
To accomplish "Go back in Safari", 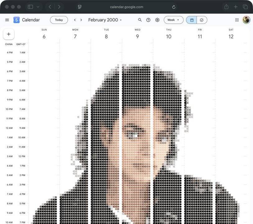I will click(x=50, y=7).
